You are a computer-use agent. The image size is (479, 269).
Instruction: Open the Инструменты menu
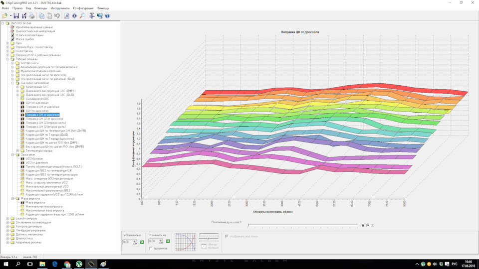point(60,8)
